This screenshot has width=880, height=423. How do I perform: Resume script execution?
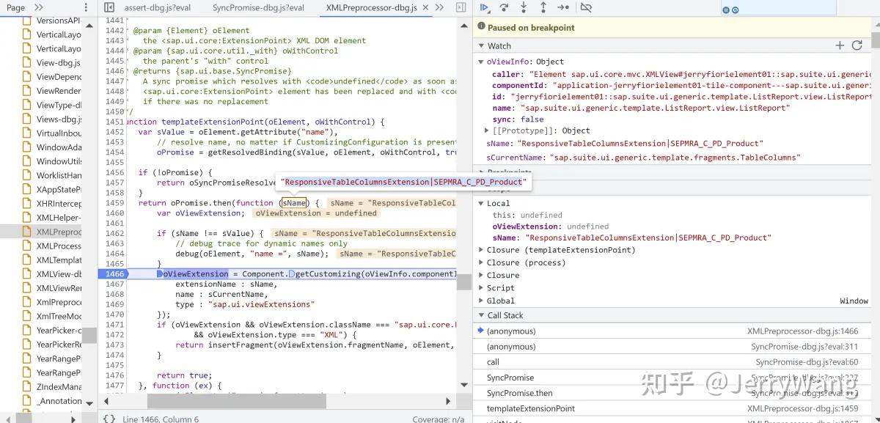485,7
